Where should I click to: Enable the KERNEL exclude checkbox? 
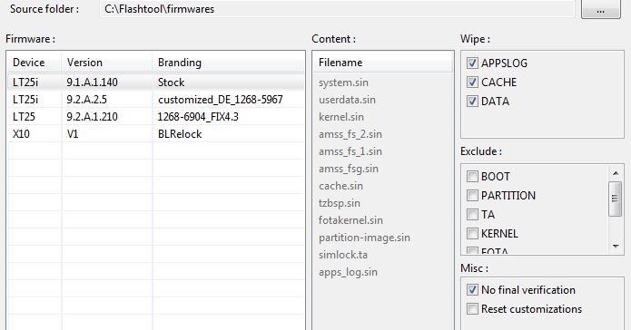472,233
